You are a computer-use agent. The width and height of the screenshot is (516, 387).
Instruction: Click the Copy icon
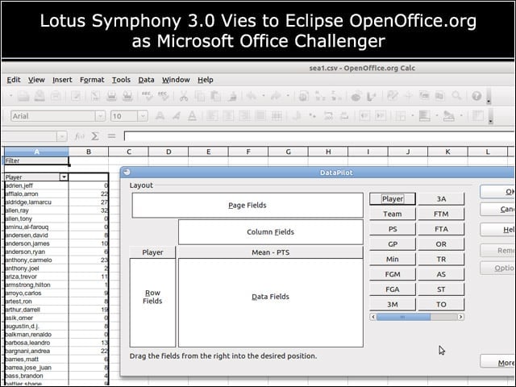click(199, 96)
